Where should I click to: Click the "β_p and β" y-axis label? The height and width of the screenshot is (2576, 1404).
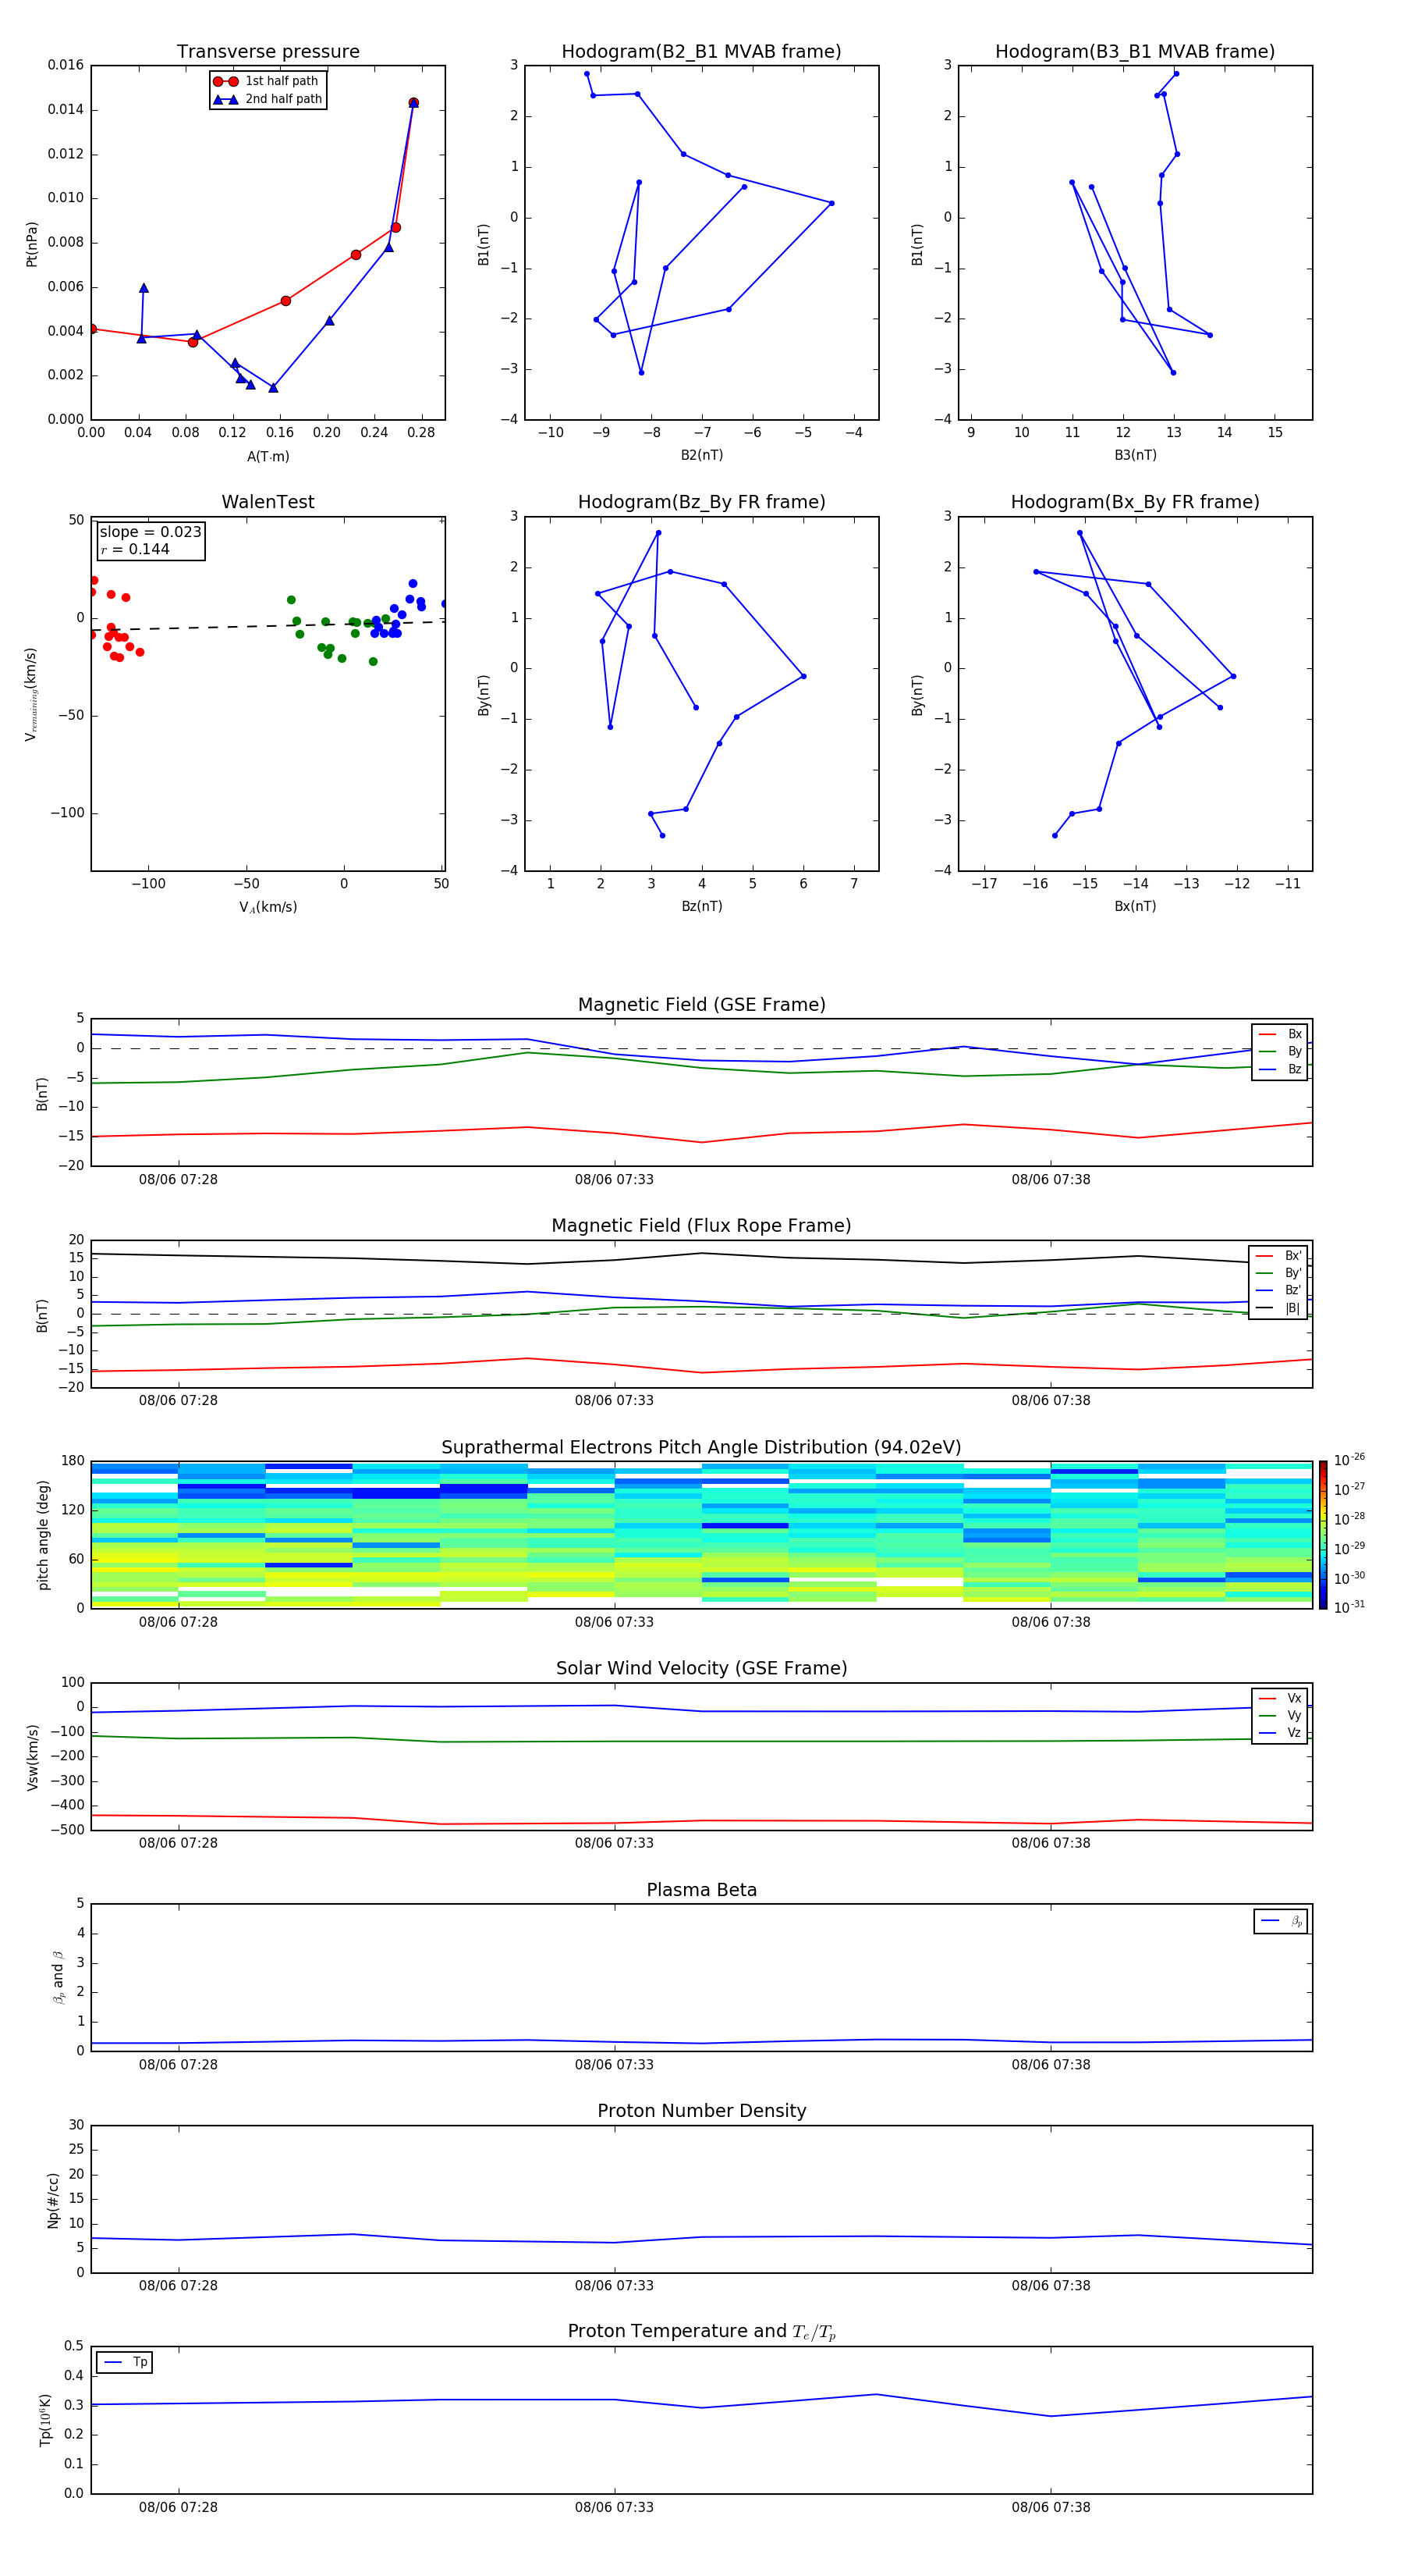click(59, 1977)
